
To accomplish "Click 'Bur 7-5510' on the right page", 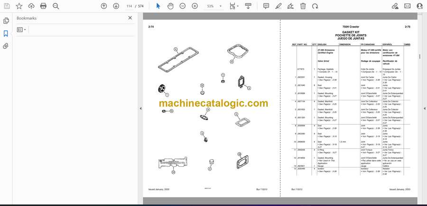I will [297, 189].
